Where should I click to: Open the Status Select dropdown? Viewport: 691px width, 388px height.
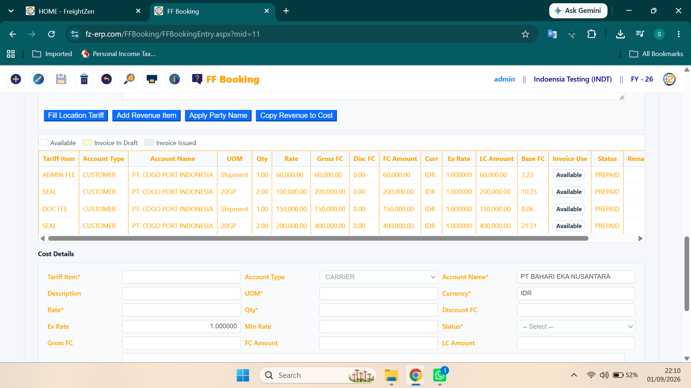(576, 327)
